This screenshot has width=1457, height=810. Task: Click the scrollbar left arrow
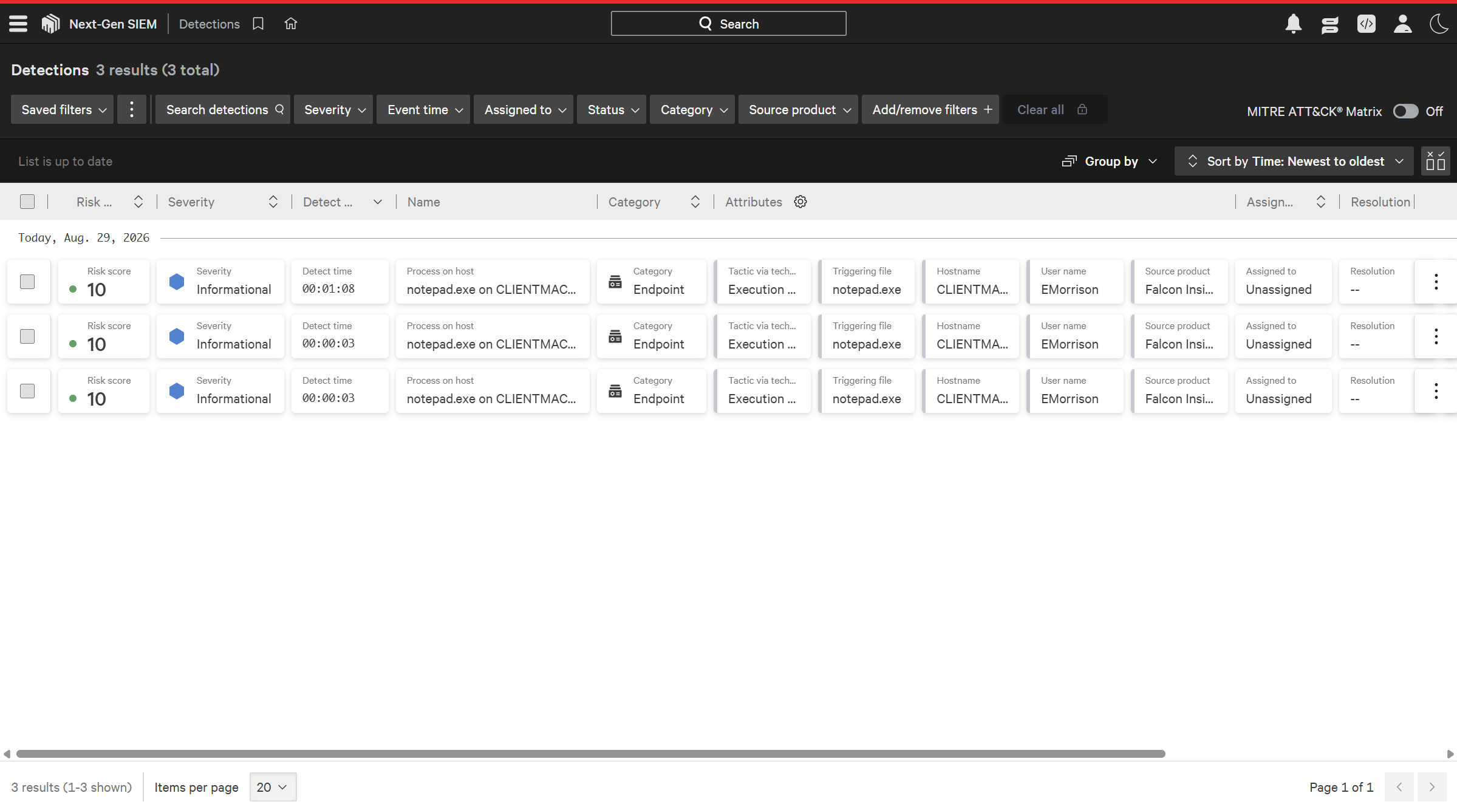coord(7,754)
